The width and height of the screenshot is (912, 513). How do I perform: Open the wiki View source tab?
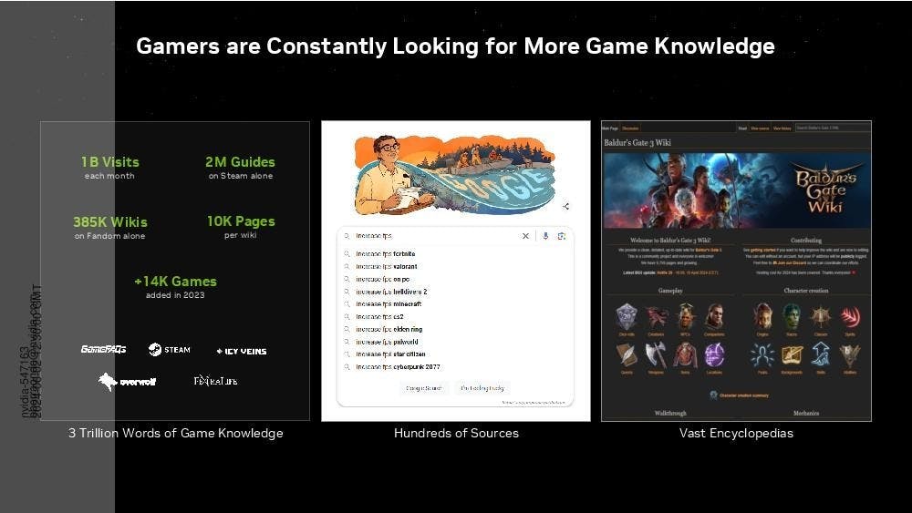(x=760, y=128)
